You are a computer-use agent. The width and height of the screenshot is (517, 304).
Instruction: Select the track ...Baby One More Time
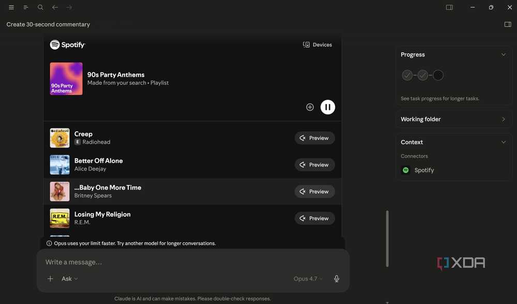pyautogui.click(x=108, y=187)
